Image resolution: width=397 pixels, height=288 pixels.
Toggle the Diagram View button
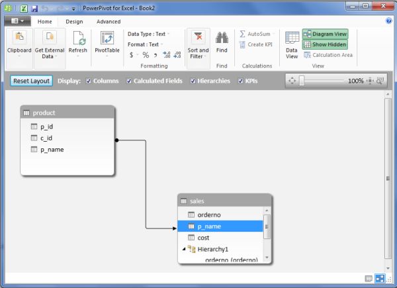(325, 34)
